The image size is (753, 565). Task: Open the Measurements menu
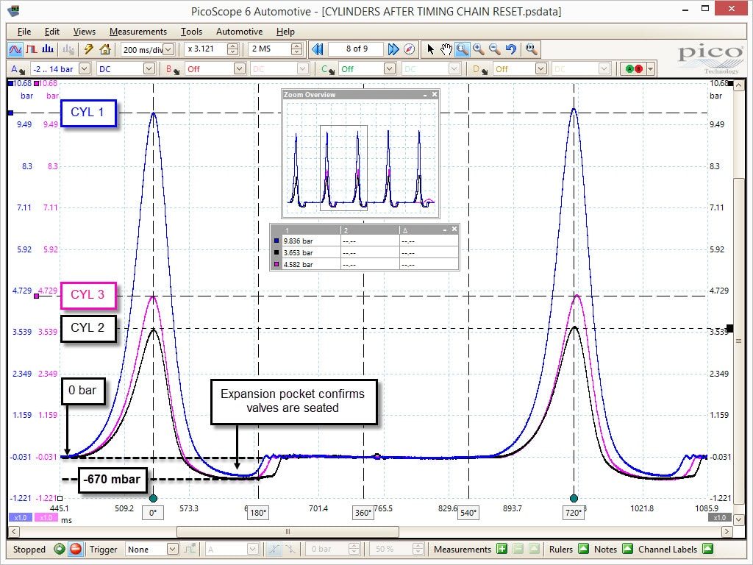point(138,32)
